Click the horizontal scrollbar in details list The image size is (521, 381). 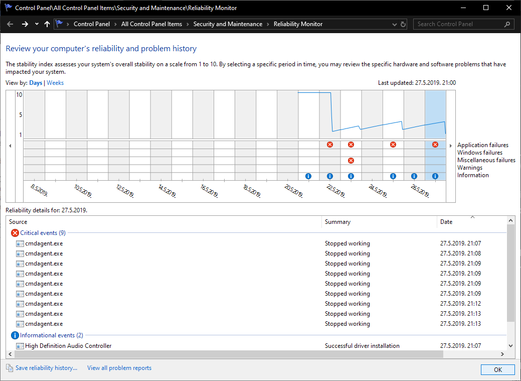[226, 354]
